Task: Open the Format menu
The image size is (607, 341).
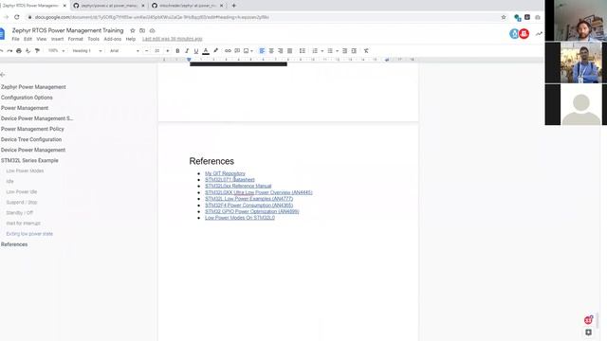Action: click(x=76, y=39)
